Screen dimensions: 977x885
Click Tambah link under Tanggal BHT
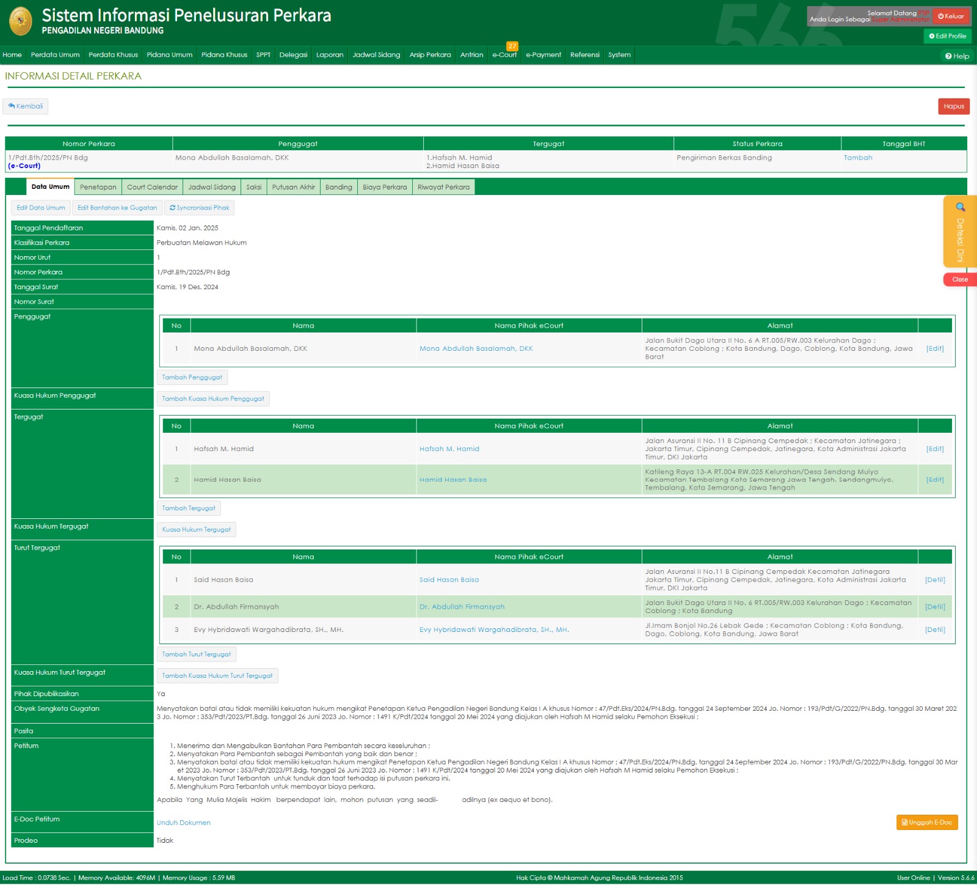[x=857, y=158]
